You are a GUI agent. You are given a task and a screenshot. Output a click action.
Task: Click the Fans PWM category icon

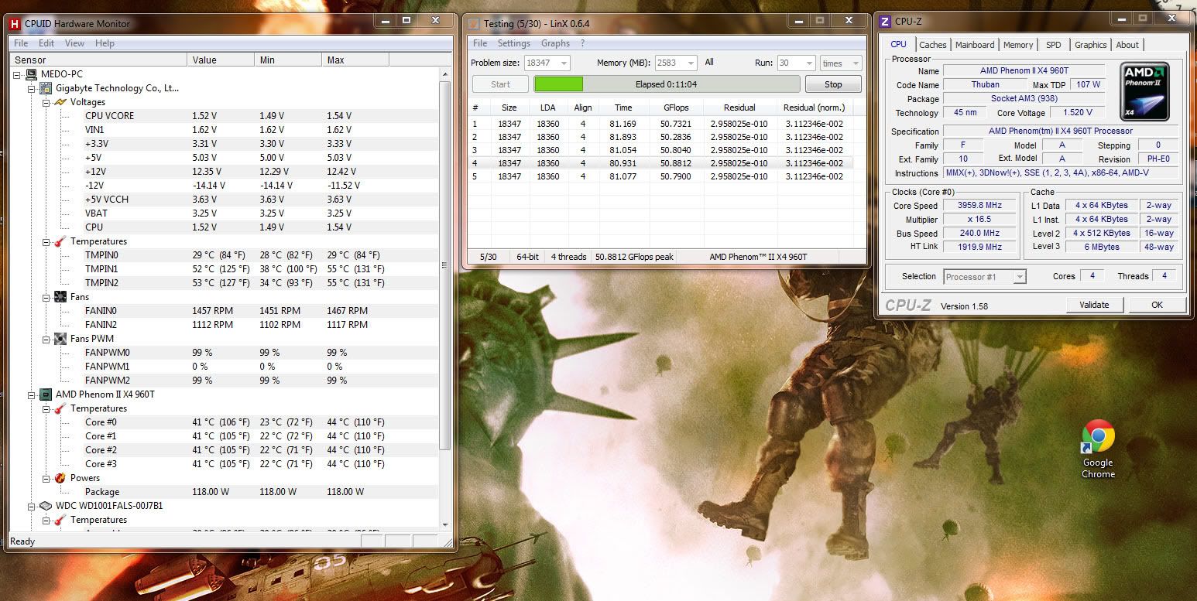(x=60, y=339)
